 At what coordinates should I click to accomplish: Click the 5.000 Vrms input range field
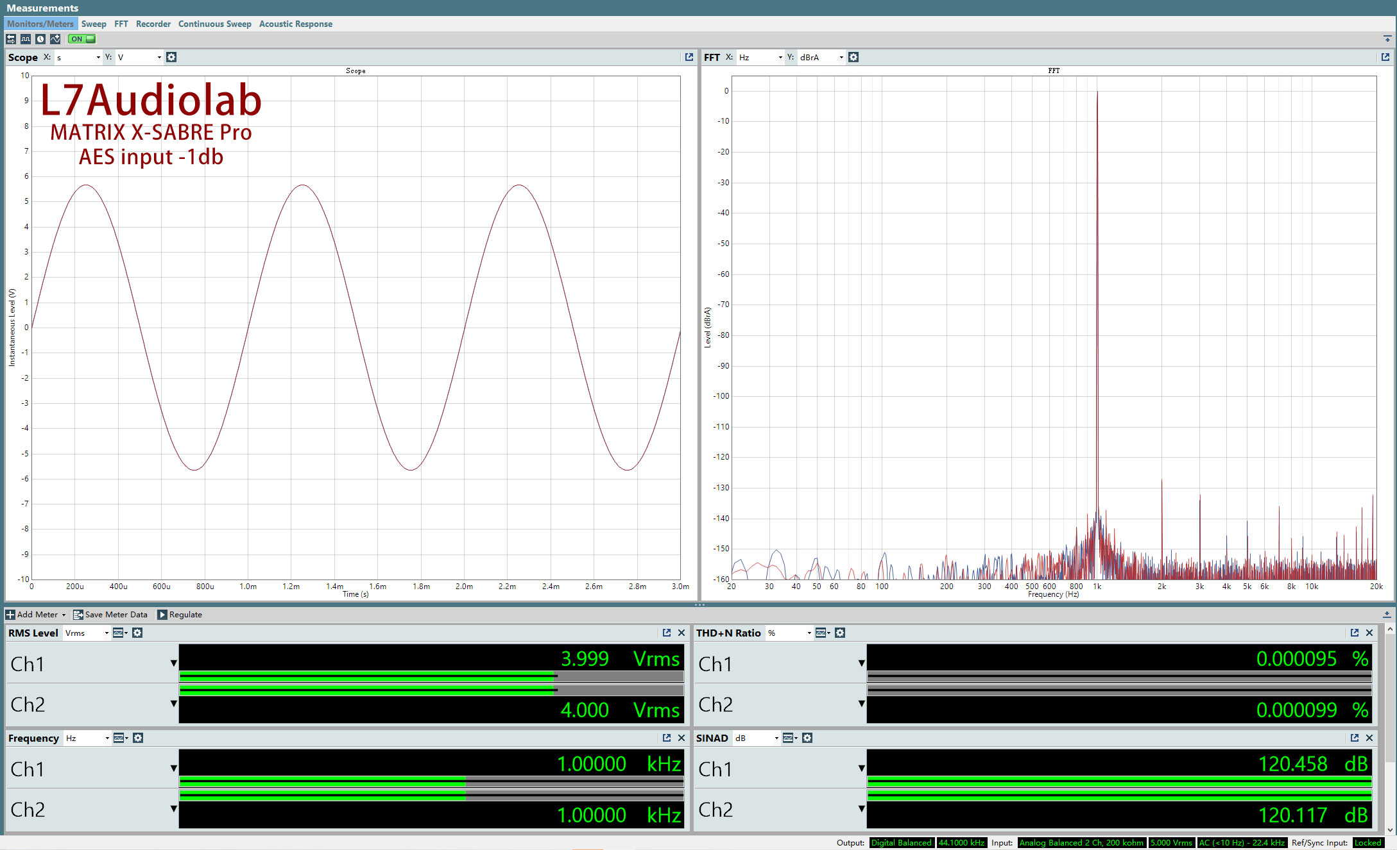pyautogui.click(x=1171, y=843)
